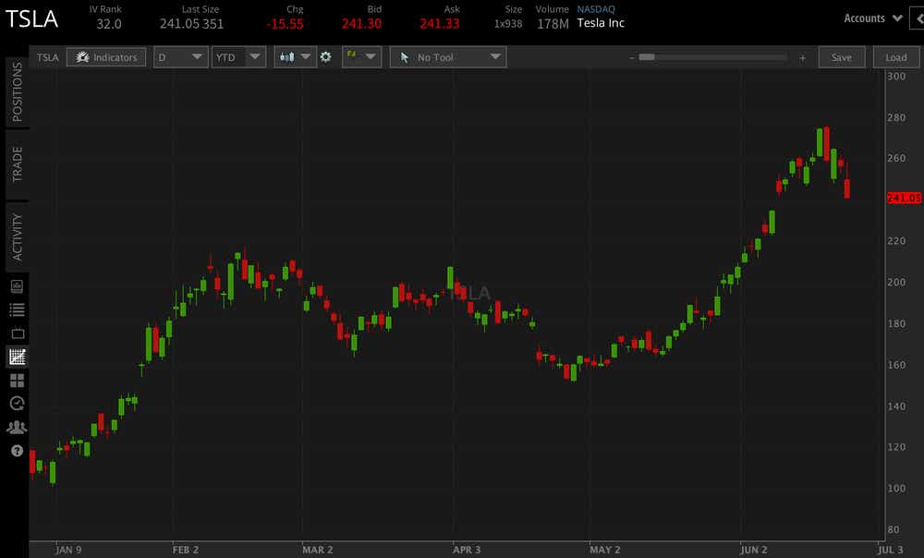Open the community people icon
The height and width of the screenshot is (558, 924).
(17, 427)
